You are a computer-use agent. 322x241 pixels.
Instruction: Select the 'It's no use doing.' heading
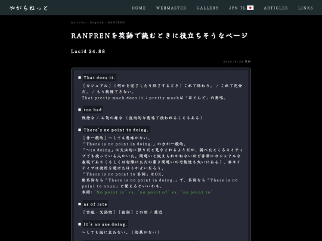(x=106, y=224)
